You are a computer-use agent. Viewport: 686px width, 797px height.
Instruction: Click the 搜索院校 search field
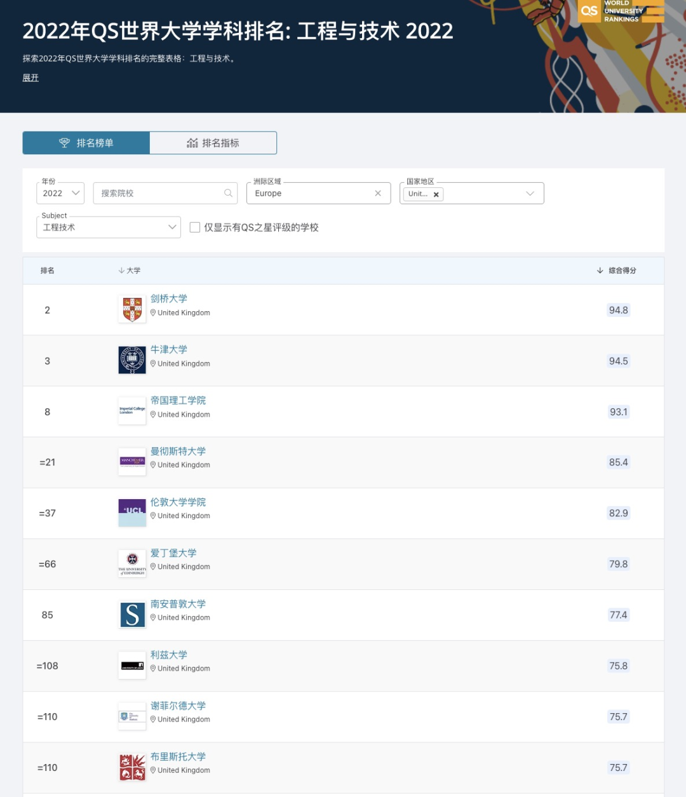tap(165, 193)
